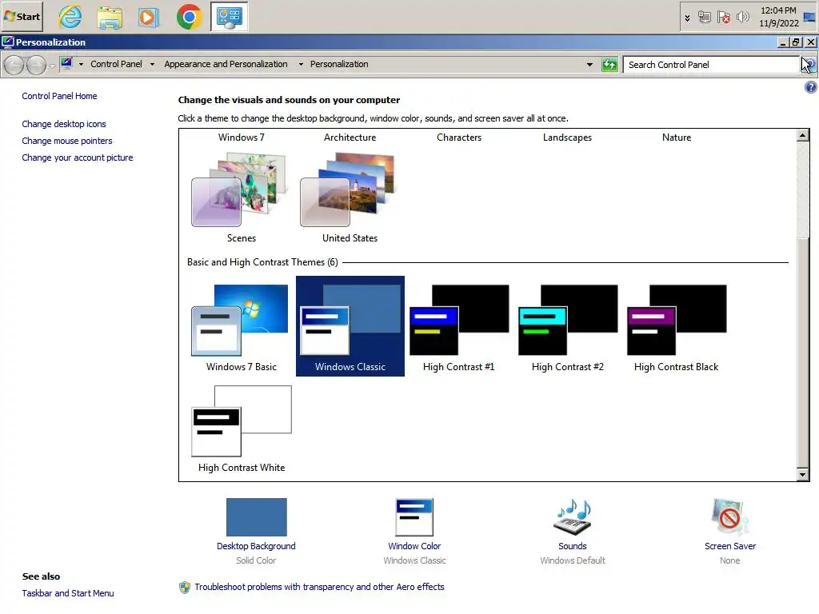Launch Windows Media Player from taskbar
This screenshot has width=819, height=614.
coord(149,17)
